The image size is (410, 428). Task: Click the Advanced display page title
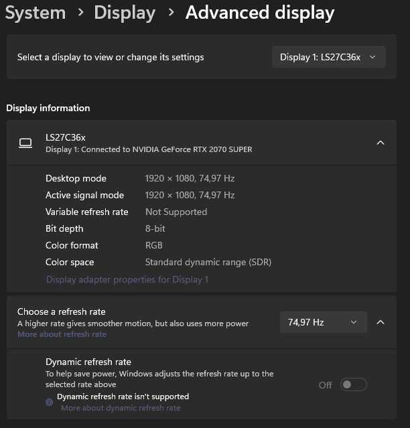pos(260,13)
